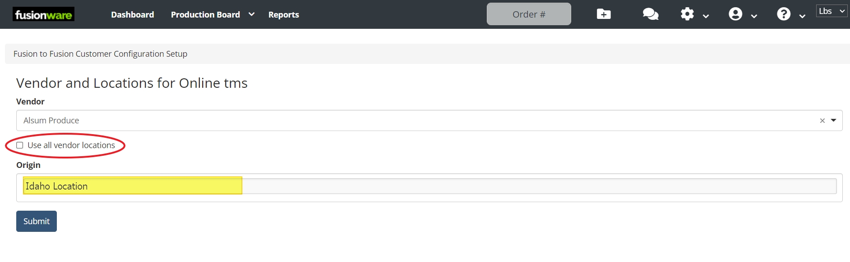Open the Production Board menu
This screenshot has height=262, width=850.
pos(205,14)
